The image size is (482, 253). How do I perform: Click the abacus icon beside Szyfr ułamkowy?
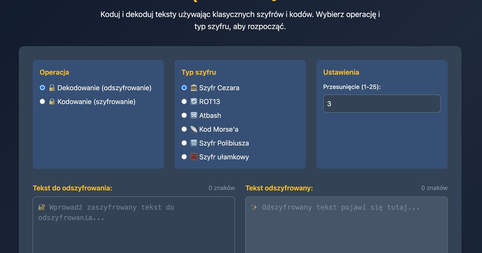[193, 157]
